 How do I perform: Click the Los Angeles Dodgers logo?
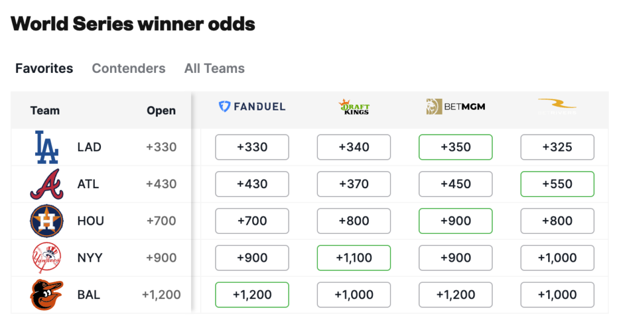(x=47, y=147)
